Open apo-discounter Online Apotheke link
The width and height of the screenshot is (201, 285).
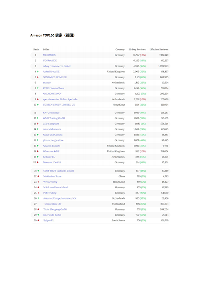pos(60,99)
